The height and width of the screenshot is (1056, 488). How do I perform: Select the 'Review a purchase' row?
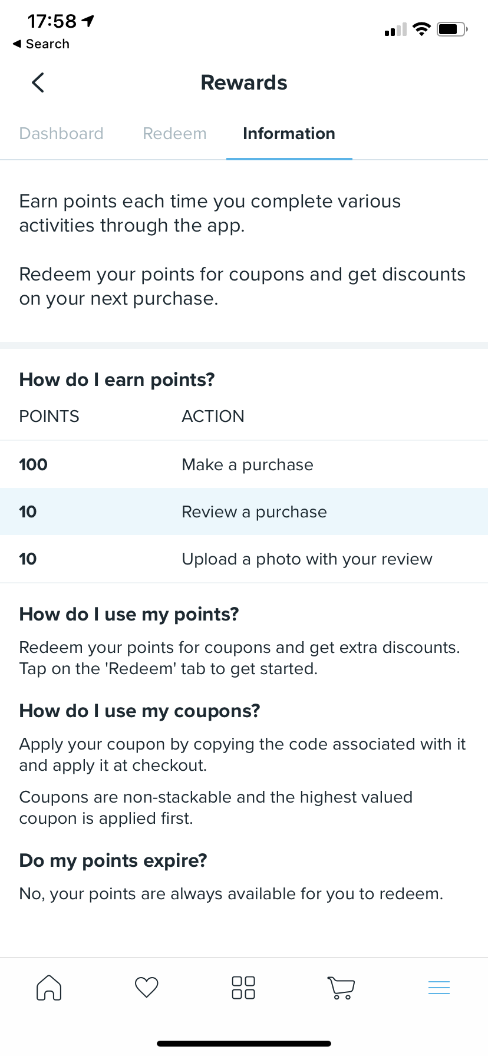pyautogui.click(x=244, y=511)
